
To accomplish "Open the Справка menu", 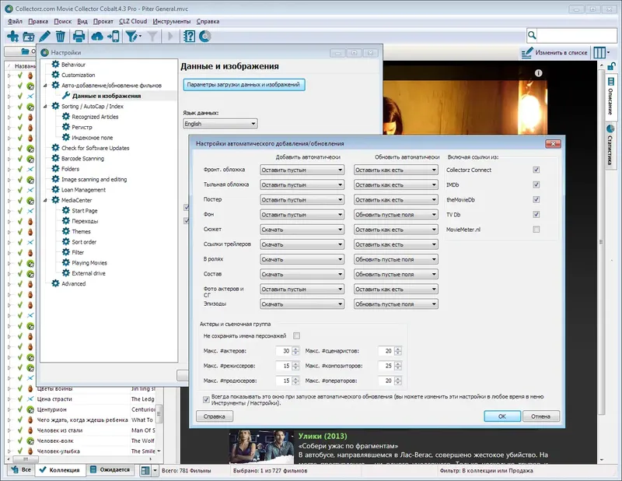I will [x=208, y=22].
